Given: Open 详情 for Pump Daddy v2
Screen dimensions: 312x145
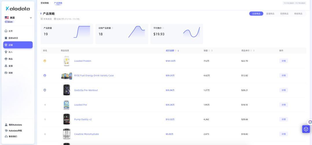Looking at the screenshot, I should [284, 119].
